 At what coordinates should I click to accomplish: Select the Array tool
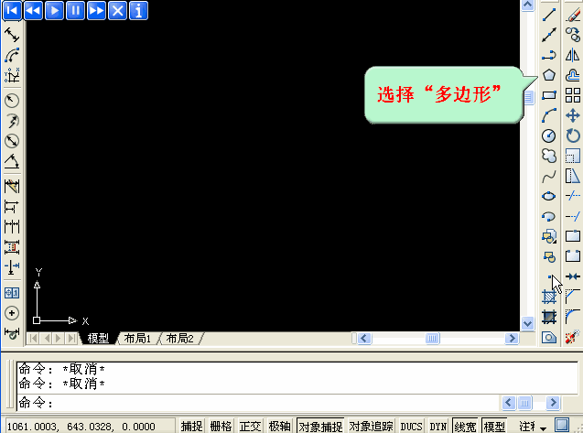point(573,95)
